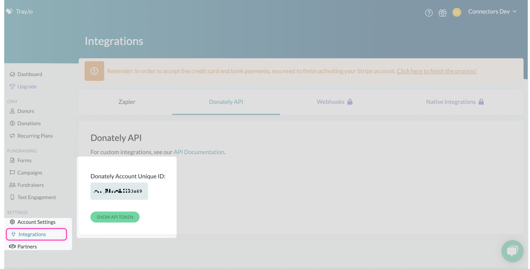Click the yellow CD user avatar

click(457, 12)
